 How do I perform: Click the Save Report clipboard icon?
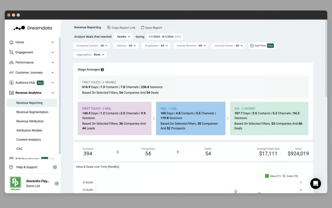point(143,28)
